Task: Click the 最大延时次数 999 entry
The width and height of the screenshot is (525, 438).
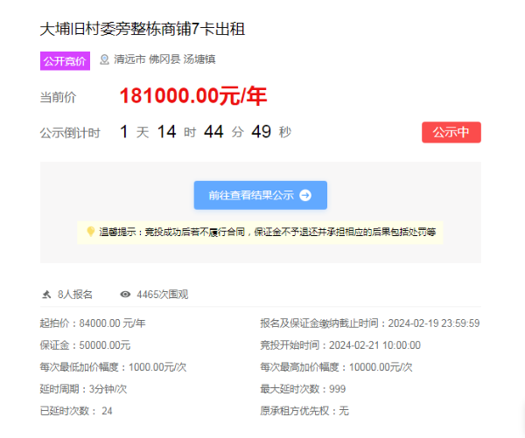Action: pyautogui.click(x=303, y=388)
